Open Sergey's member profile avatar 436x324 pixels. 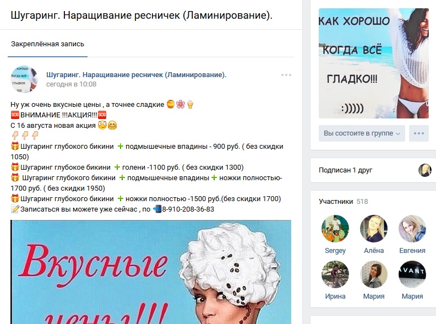click(335, 229)
